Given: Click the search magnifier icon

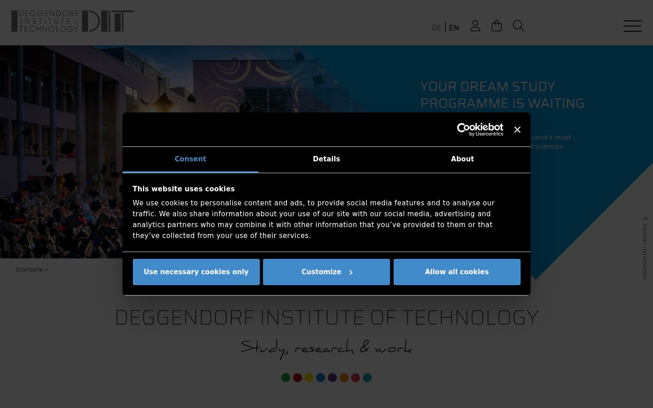Looking at the screenshot, I should [x=518, y=26].
